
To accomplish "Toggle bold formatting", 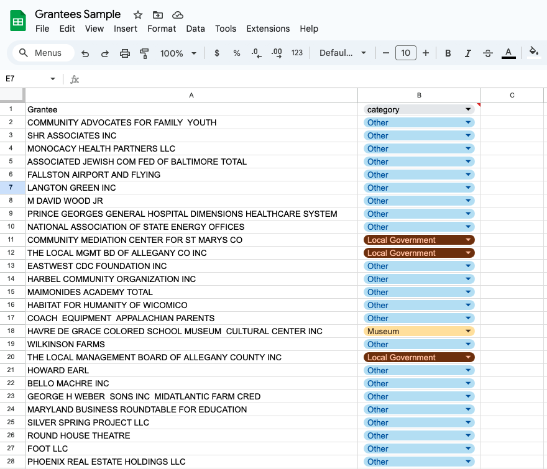I will coord(448,53).
